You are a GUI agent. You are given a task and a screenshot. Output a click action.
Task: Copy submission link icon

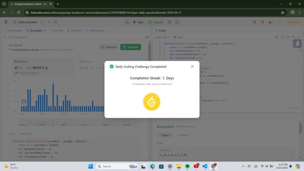[x=147, y=37]
